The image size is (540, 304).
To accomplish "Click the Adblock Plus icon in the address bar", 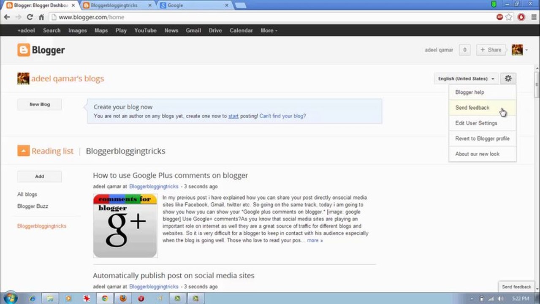I will coord(499,17).
